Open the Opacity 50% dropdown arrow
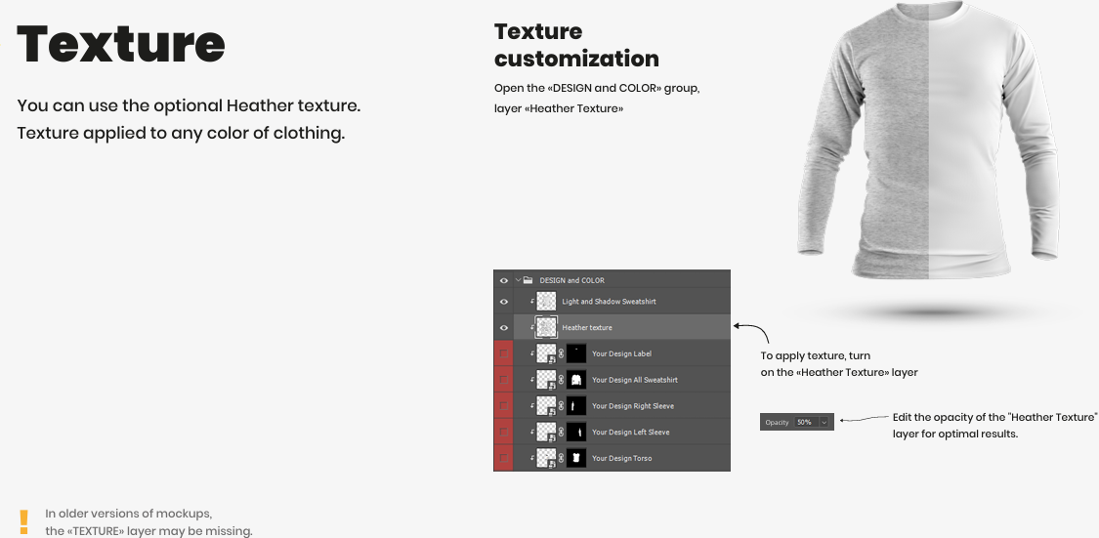This screenshot has height=538, width=1099. point(824,423)
